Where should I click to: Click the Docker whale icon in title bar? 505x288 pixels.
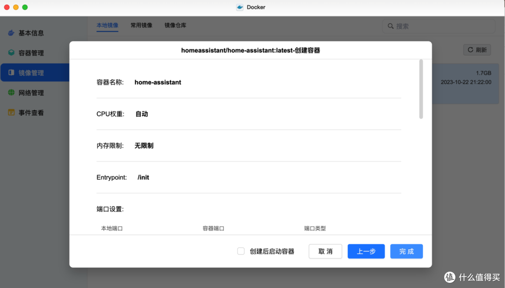[239, 7]
